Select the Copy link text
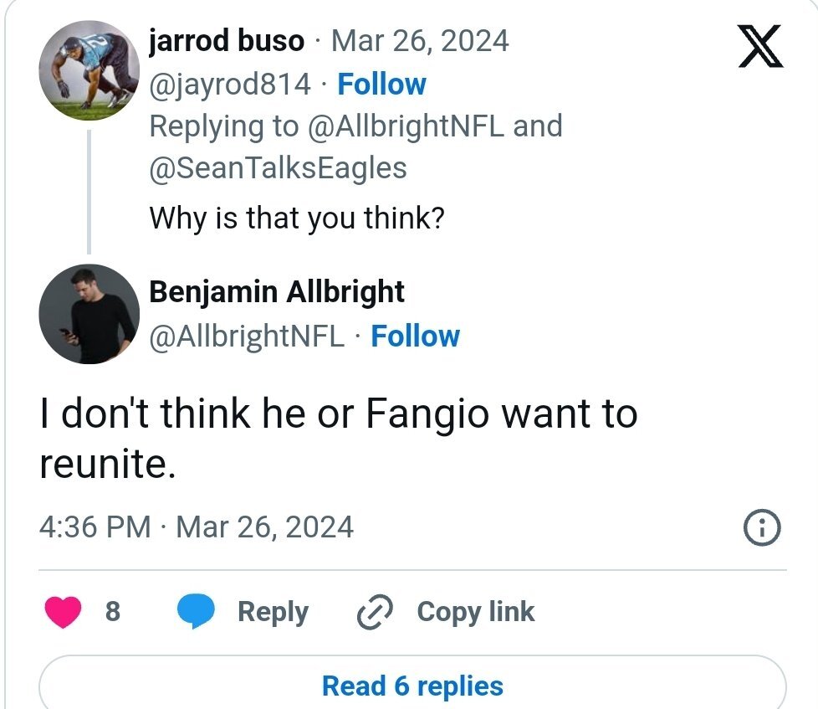The width and height of the screenshot is (818, 709). point(475,612)
